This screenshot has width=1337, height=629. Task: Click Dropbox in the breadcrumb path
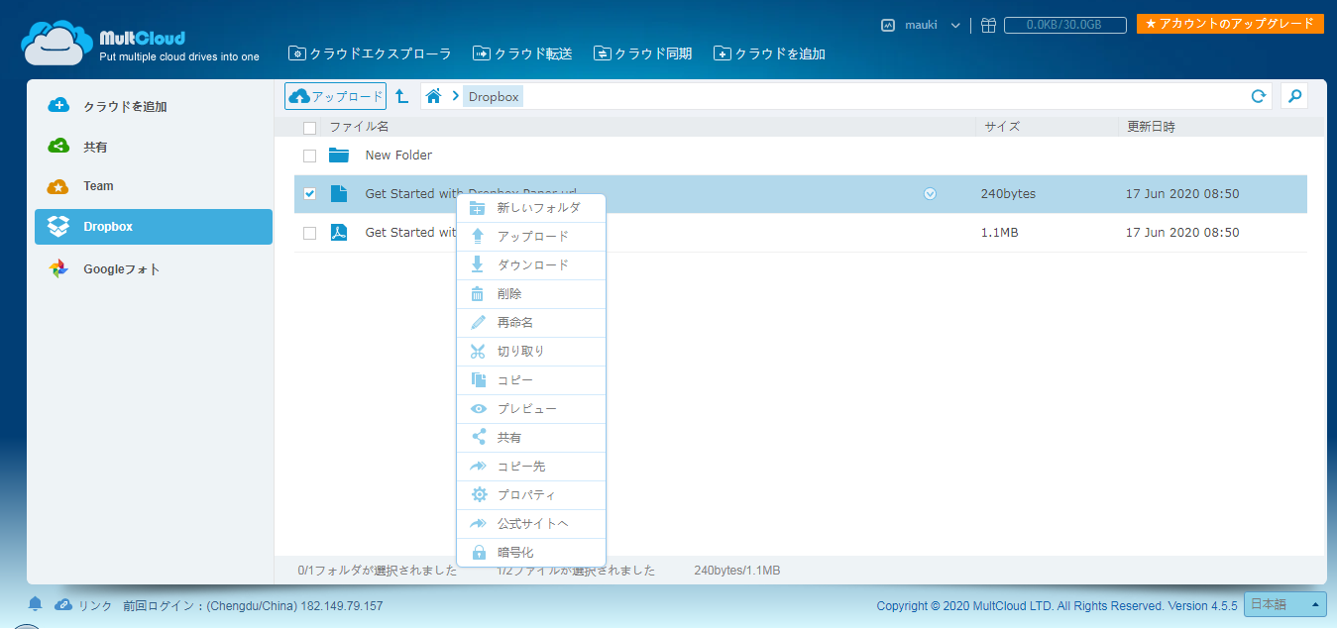pos(494,96)
